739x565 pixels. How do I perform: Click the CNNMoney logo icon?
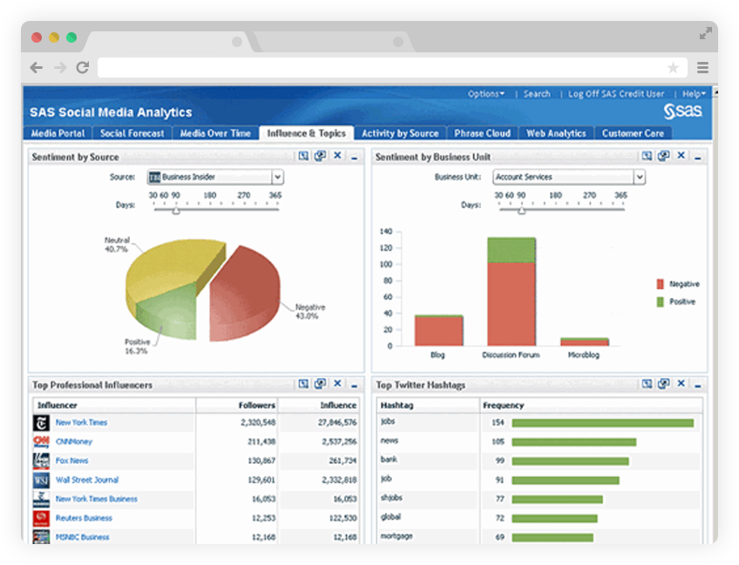[x=42, y=441]
